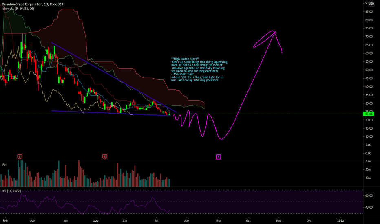
Task: Click the 2022 label on time axis
Action: point(340,221)
